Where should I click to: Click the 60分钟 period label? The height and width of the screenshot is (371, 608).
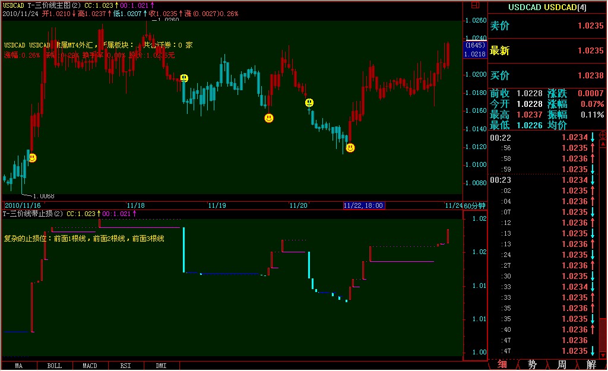[x=474, y=205]
